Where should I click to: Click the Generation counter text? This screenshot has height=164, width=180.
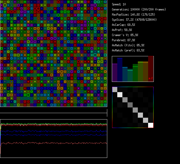pos(139,9)
